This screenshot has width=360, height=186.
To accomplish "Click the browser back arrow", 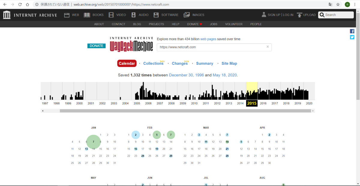I will (5, 4).
